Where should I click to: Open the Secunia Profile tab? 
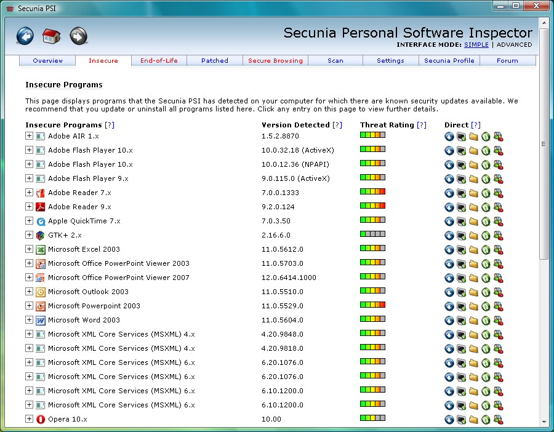coord(449,61)
